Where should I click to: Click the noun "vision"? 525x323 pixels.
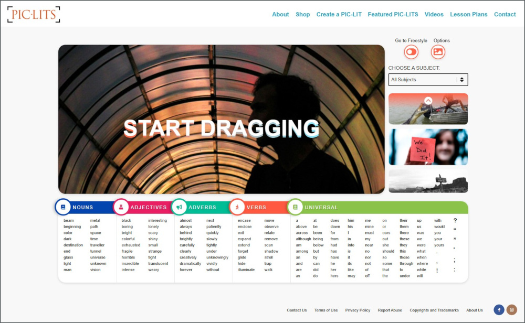pos(95,270)
